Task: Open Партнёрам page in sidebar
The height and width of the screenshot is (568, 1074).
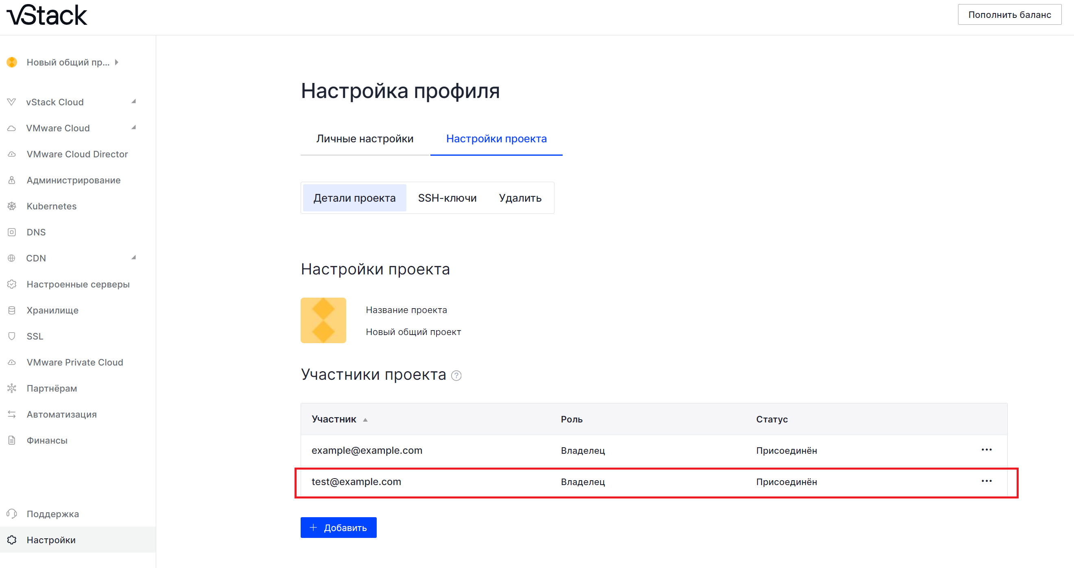Action: click(x=52, y=388)
